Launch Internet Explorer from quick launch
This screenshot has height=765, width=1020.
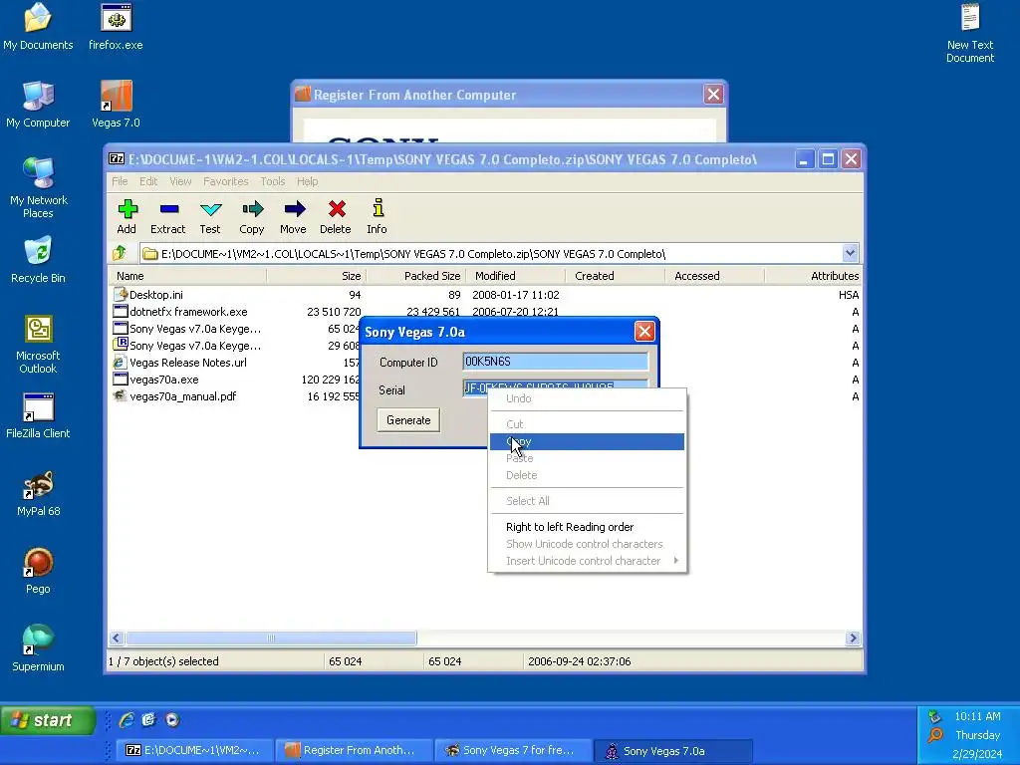[x=127, y=719]
